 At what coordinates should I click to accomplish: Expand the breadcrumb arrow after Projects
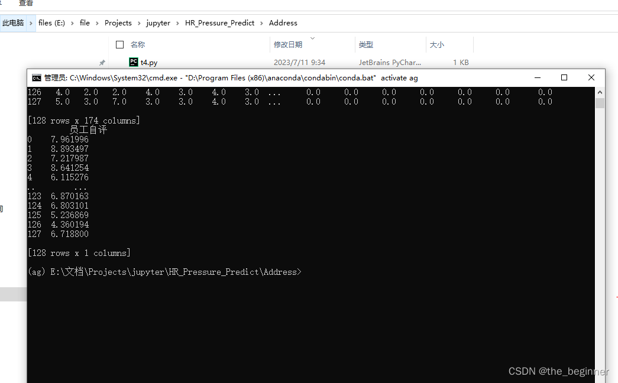coord(138,22)
